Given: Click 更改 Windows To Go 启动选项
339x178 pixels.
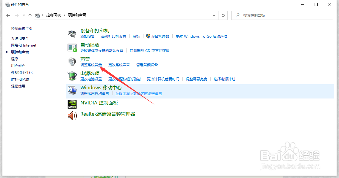Looking at the screenshot, I should click(x=201, y=36).
